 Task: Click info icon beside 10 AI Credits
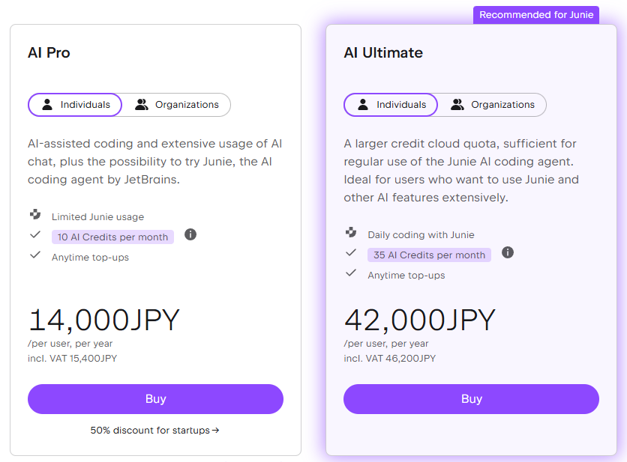click(x=190, y=234)
